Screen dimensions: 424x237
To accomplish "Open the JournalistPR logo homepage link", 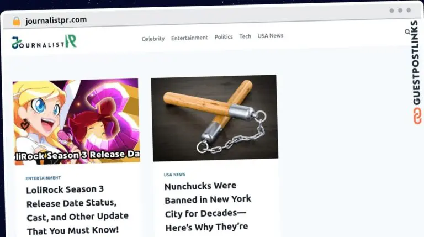I will (x=44, y=41).
